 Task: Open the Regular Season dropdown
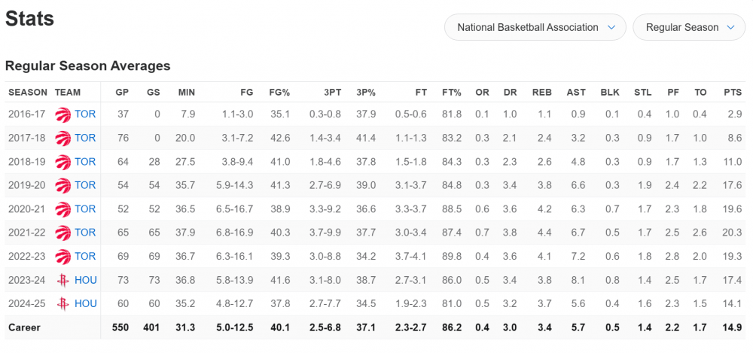click(x=690, y=27)
